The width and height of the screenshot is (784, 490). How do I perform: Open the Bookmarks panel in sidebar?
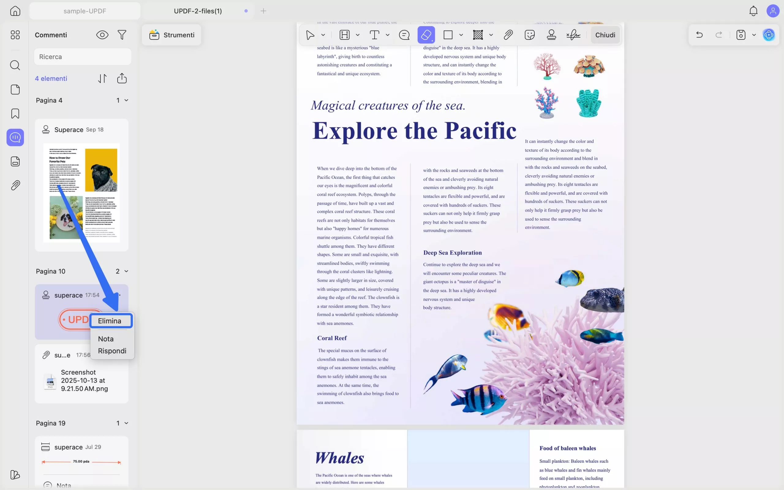pos(15,113)
